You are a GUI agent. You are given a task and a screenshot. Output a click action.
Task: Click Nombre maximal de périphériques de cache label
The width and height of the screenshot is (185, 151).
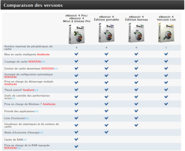click(x=29, y=48)
